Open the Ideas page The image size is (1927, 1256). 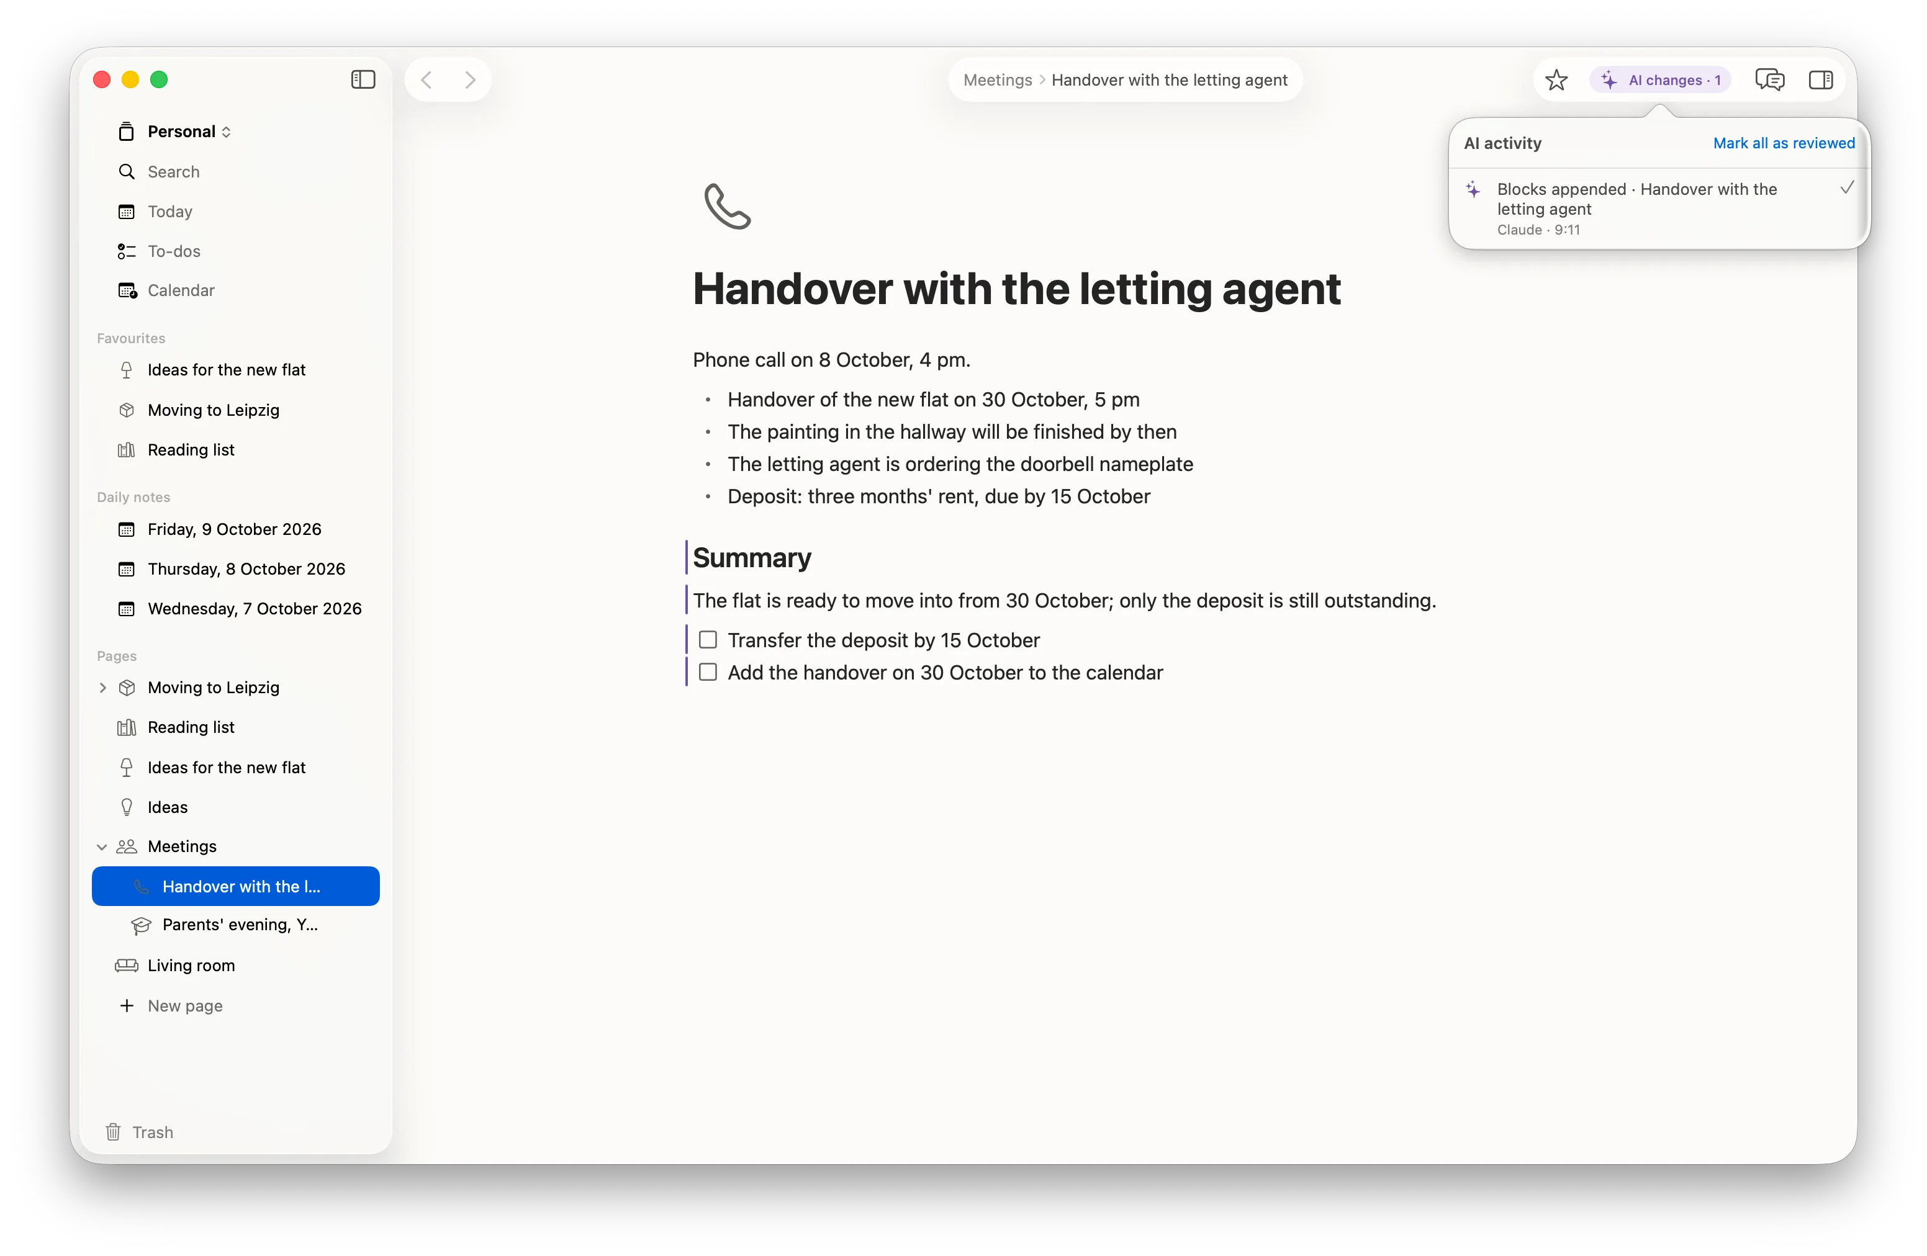tap(236, 807)
